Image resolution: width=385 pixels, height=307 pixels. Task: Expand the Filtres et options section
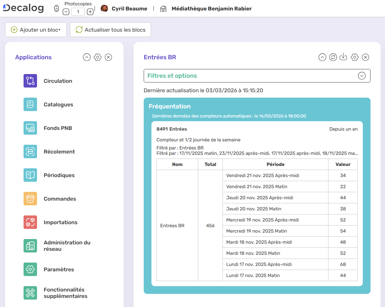point(362,76)
